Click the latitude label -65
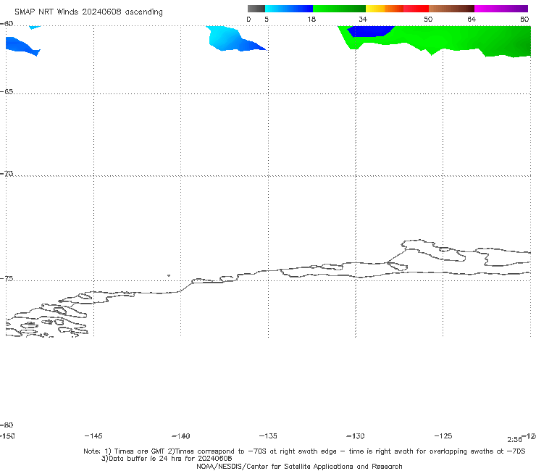 [x=7, y=92]
